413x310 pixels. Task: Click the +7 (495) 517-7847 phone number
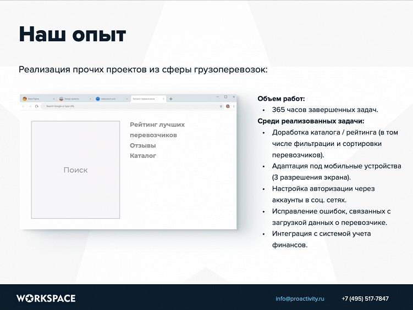click(365, 298)
